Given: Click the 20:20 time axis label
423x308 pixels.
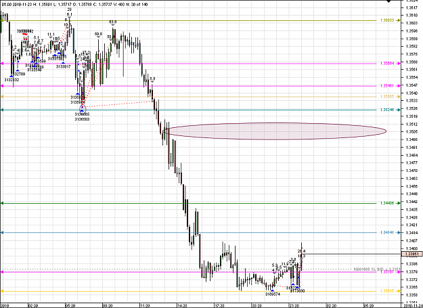Looking at the screenshot, I should [257, 305].
